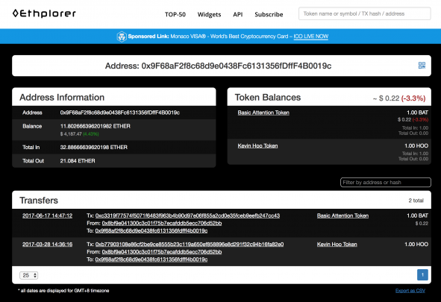Click Export as CSV link
Viewport: 441px width, 302px height.
(x=410, y=291)
